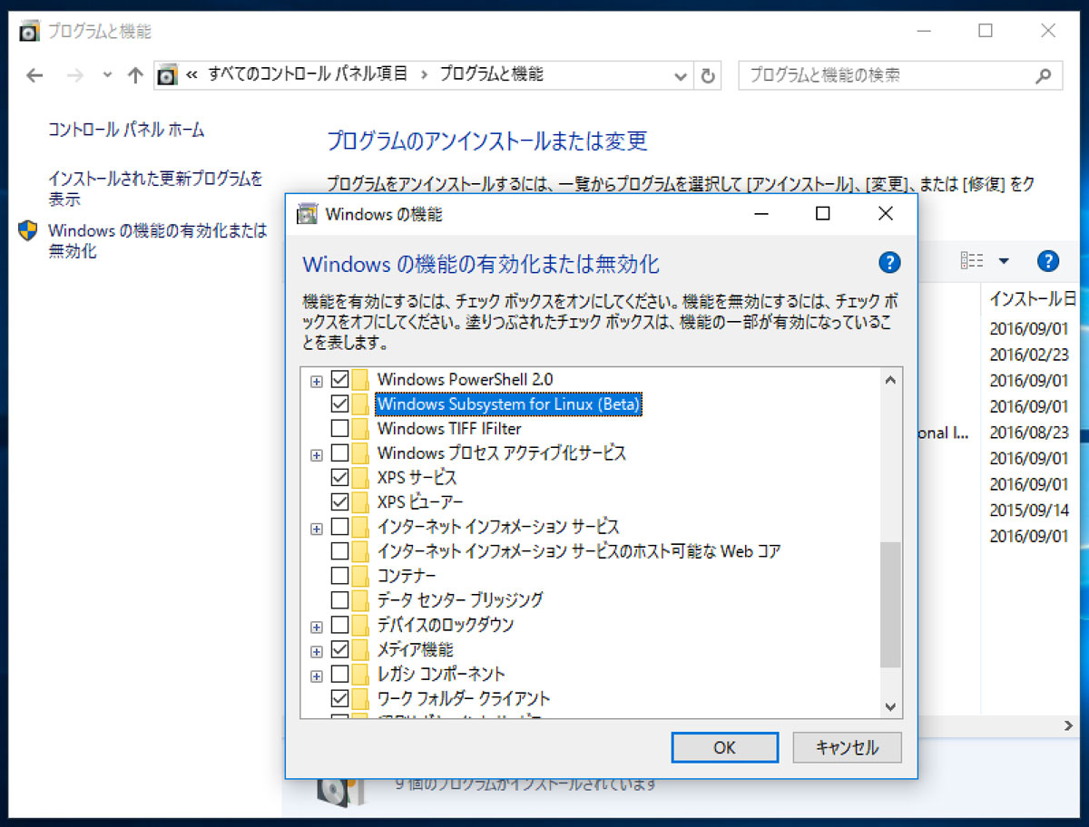Click folder icon beside メディア機能
1089x827 pixels.
point(361,649)
